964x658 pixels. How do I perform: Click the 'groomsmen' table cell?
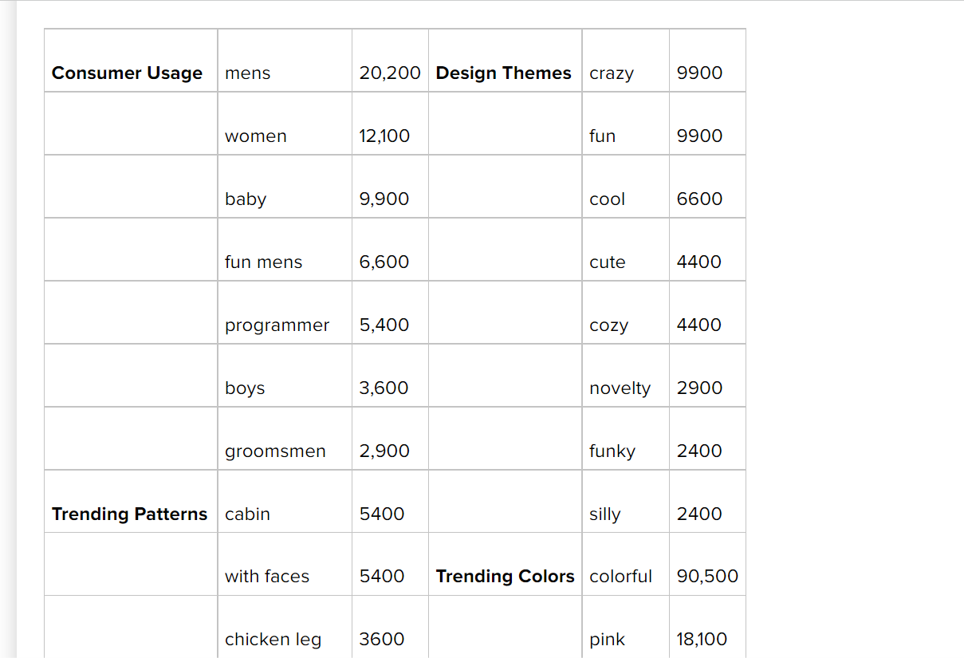point(285,439)
